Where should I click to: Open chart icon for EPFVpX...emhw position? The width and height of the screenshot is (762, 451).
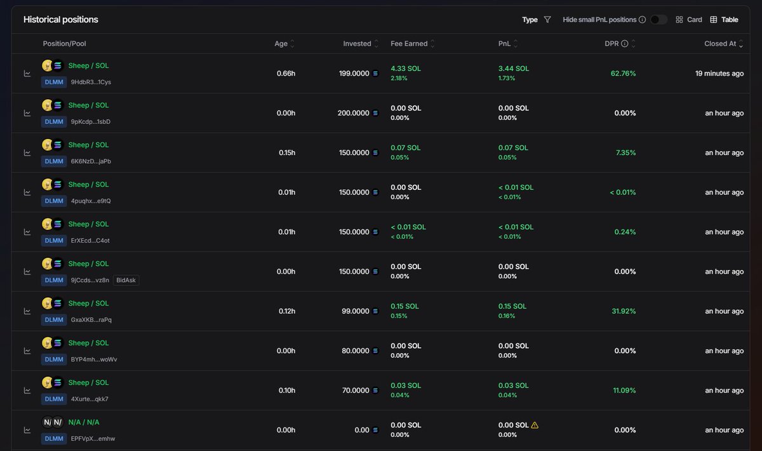27,430
